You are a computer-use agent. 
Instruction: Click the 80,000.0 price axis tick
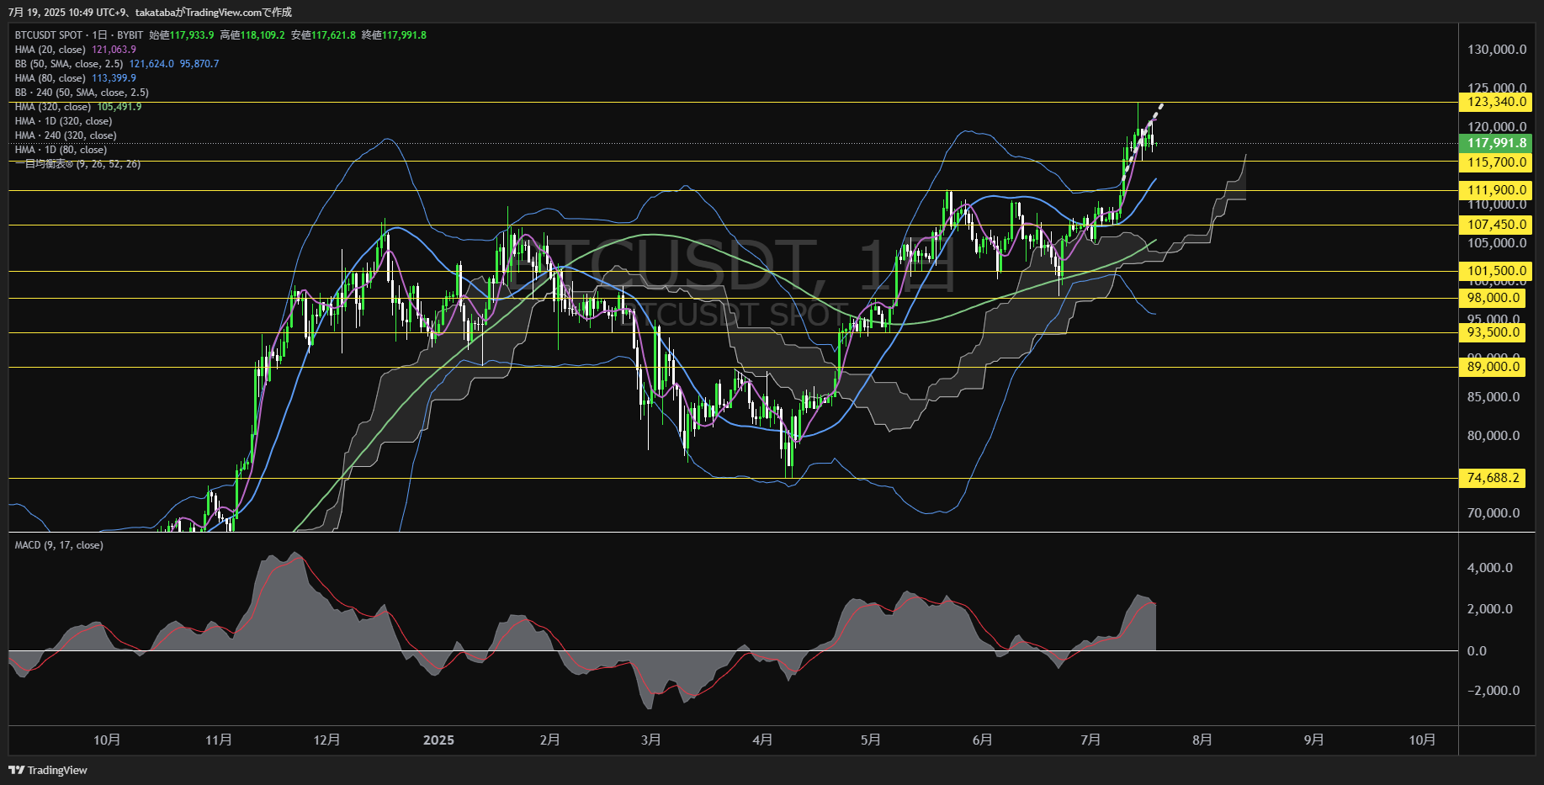(x=1494, y=436)
